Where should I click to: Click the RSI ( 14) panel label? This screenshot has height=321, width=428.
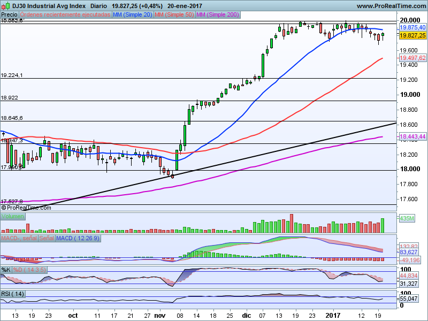point(13,294)
